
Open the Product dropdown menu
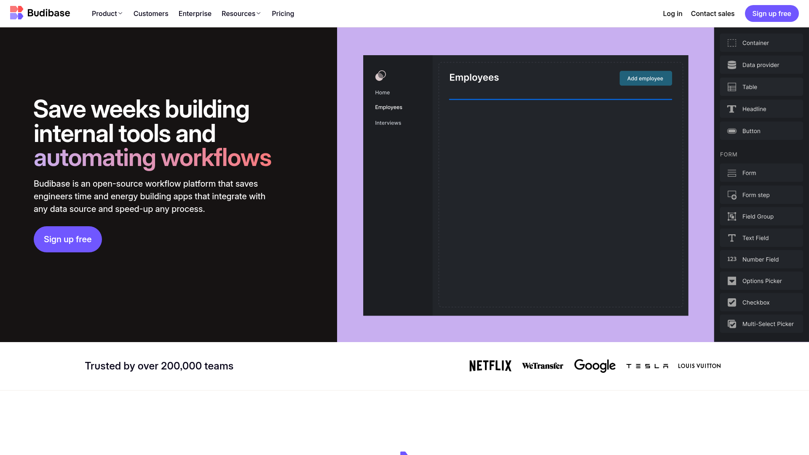click(107, 13)
